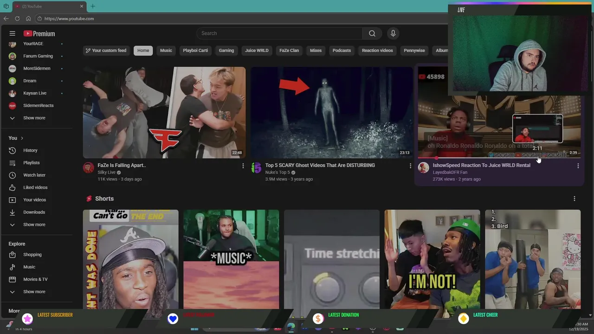Select the Playboi Carti chip
Viewport: 594px width, 334px height.
pos(195,51)
